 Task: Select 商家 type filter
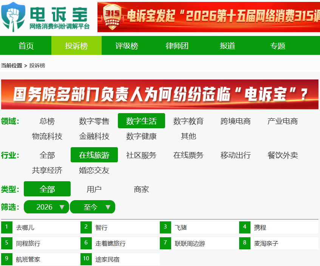141,189
